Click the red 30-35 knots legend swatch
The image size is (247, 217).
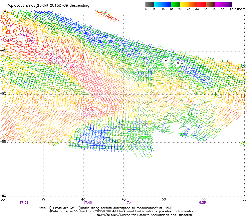tap(202, 4)
